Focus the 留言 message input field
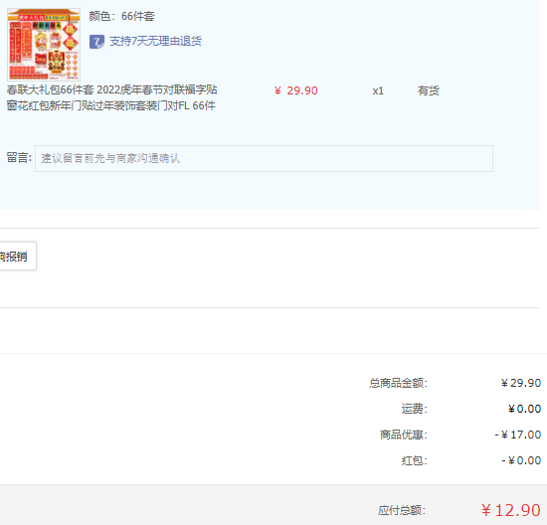The height and width of the screenshot is (525, 547). pyautogui.click(x=264, y=159)
